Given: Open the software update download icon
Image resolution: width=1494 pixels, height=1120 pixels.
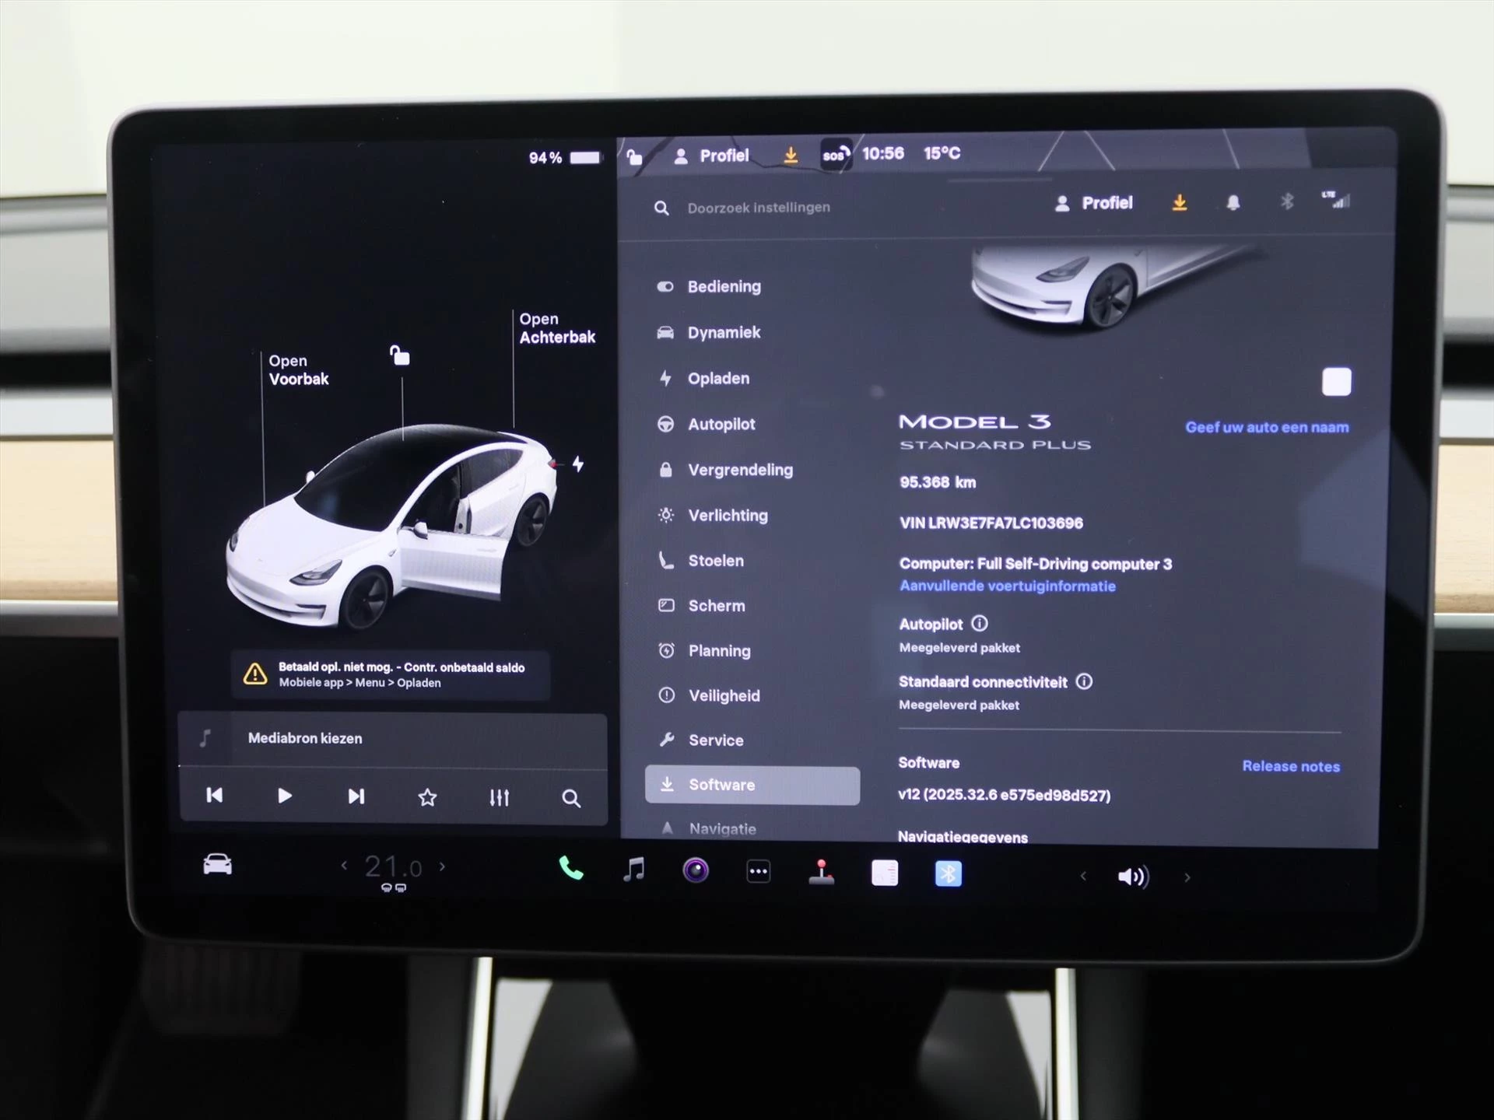Looking at the screenshot, I should point(1180,203).
